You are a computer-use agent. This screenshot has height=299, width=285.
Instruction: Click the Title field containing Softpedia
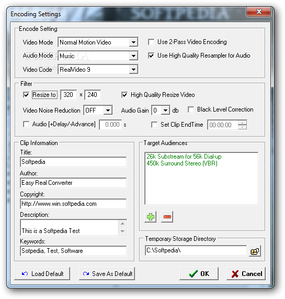pos(73,162)
